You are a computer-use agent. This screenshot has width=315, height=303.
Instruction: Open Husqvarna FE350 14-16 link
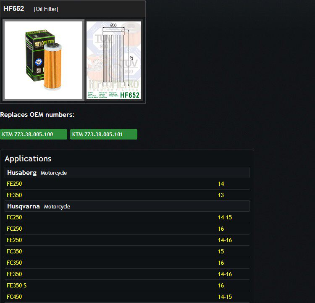click(14, 274)
